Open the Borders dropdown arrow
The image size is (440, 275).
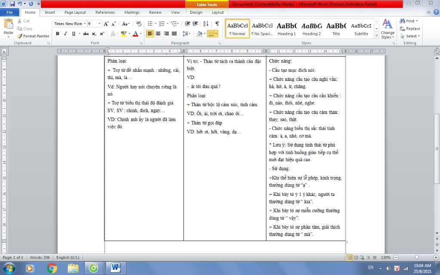click(x=216, y=34)
